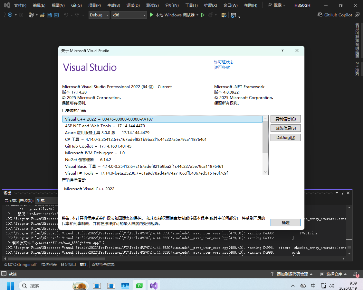The width and height of the screenshot is (363, 290).
Task: Expand the debugger target dropdown arrow
Action: tap(197, 15)
